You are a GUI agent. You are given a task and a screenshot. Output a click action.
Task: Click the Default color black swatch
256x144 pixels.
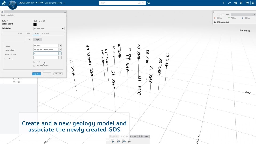click(x=35, y=24)
